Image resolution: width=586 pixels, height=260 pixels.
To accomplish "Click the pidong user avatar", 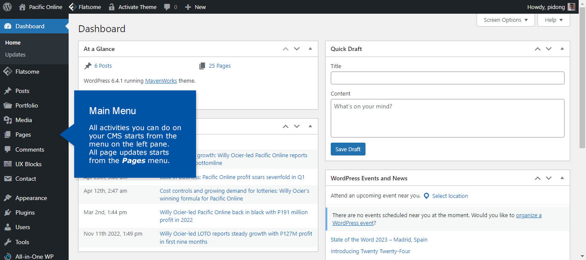I will (x=571, y=7).
